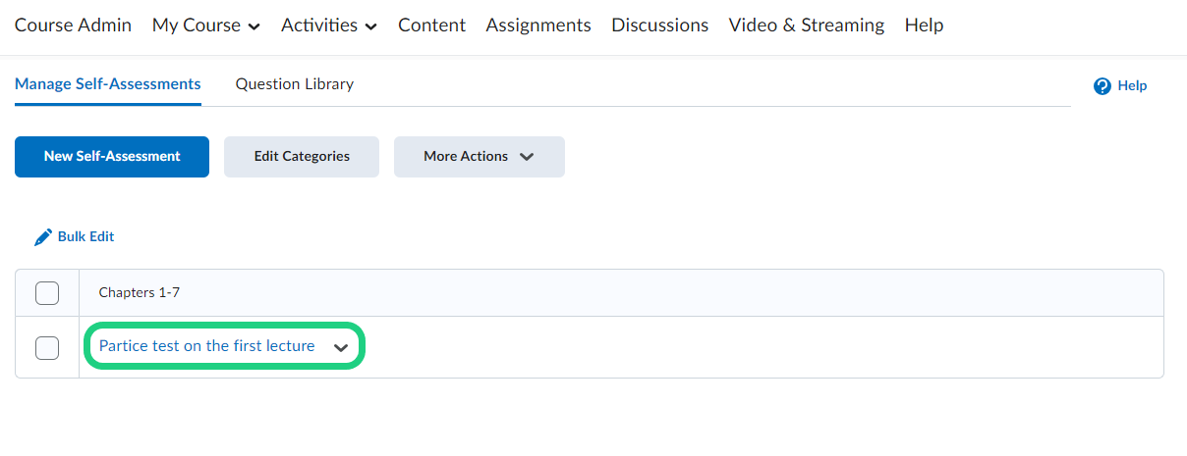Viewport: 1187px width, 456px height.
Task: Go to Course Admin
Action: tap(73, 25)
